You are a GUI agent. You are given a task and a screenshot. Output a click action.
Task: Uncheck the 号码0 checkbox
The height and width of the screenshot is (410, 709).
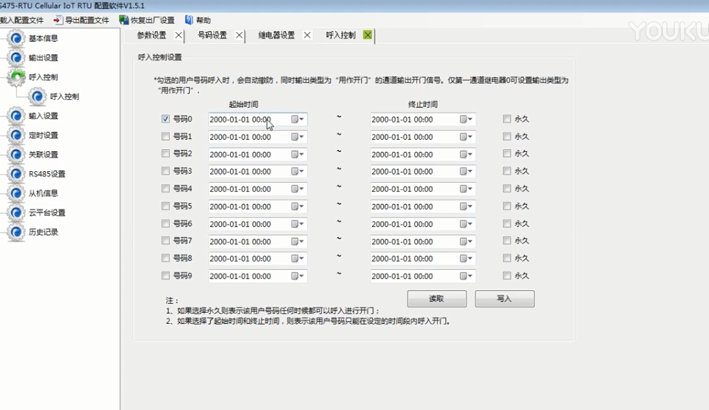[x=165, y=119]
